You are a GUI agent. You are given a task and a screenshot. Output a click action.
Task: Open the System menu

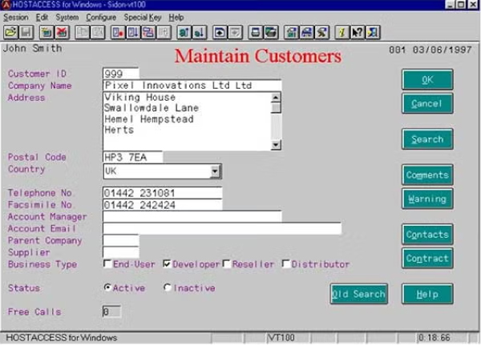tap(67, 18)
